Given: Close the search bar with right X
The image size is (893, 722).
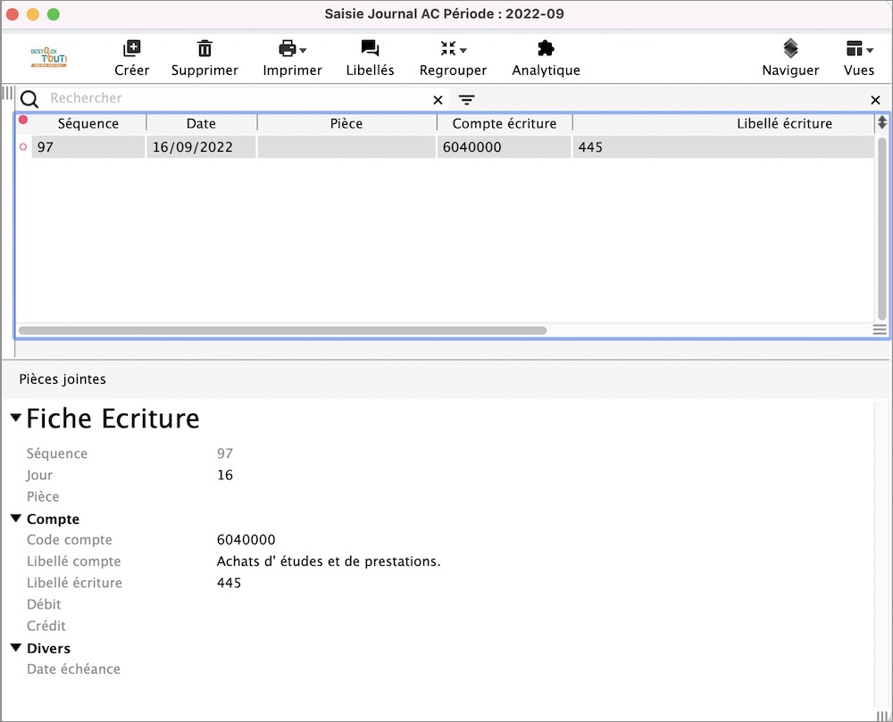Looking at the screenshot, I should pyautogui.click(x=875, y=100).
